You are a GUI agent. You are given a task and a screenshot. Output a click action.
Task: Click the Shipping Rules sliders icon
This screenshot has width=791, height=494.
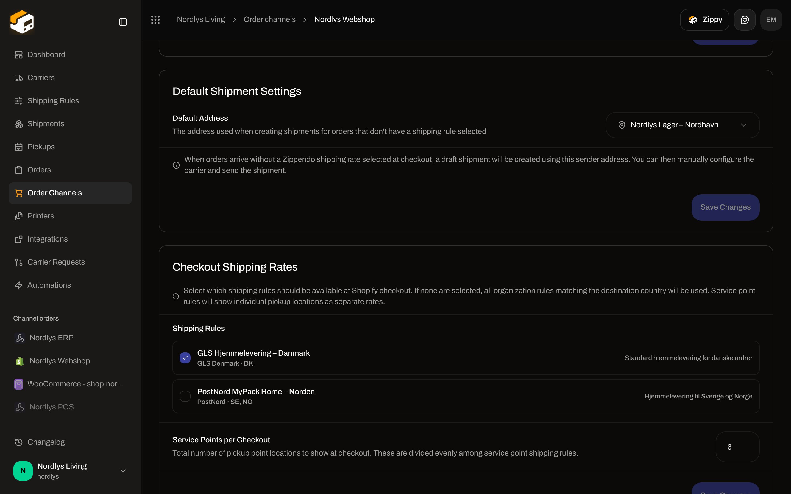point(19,101)
